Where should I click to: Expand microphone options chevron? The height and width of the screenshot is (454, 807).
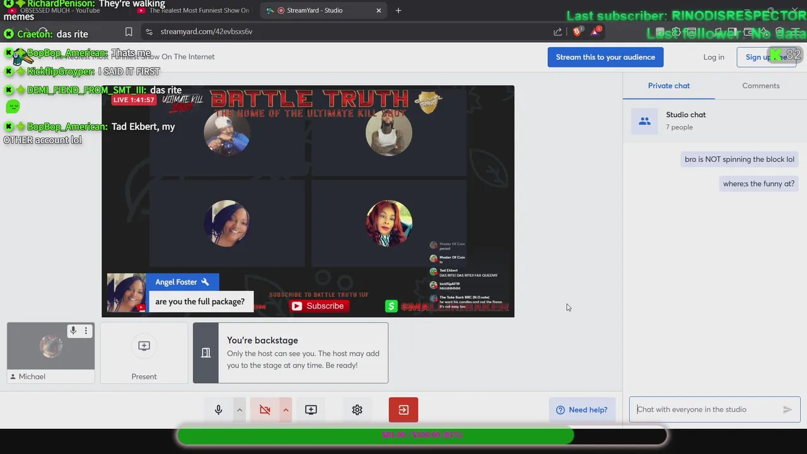pos(240,410)
